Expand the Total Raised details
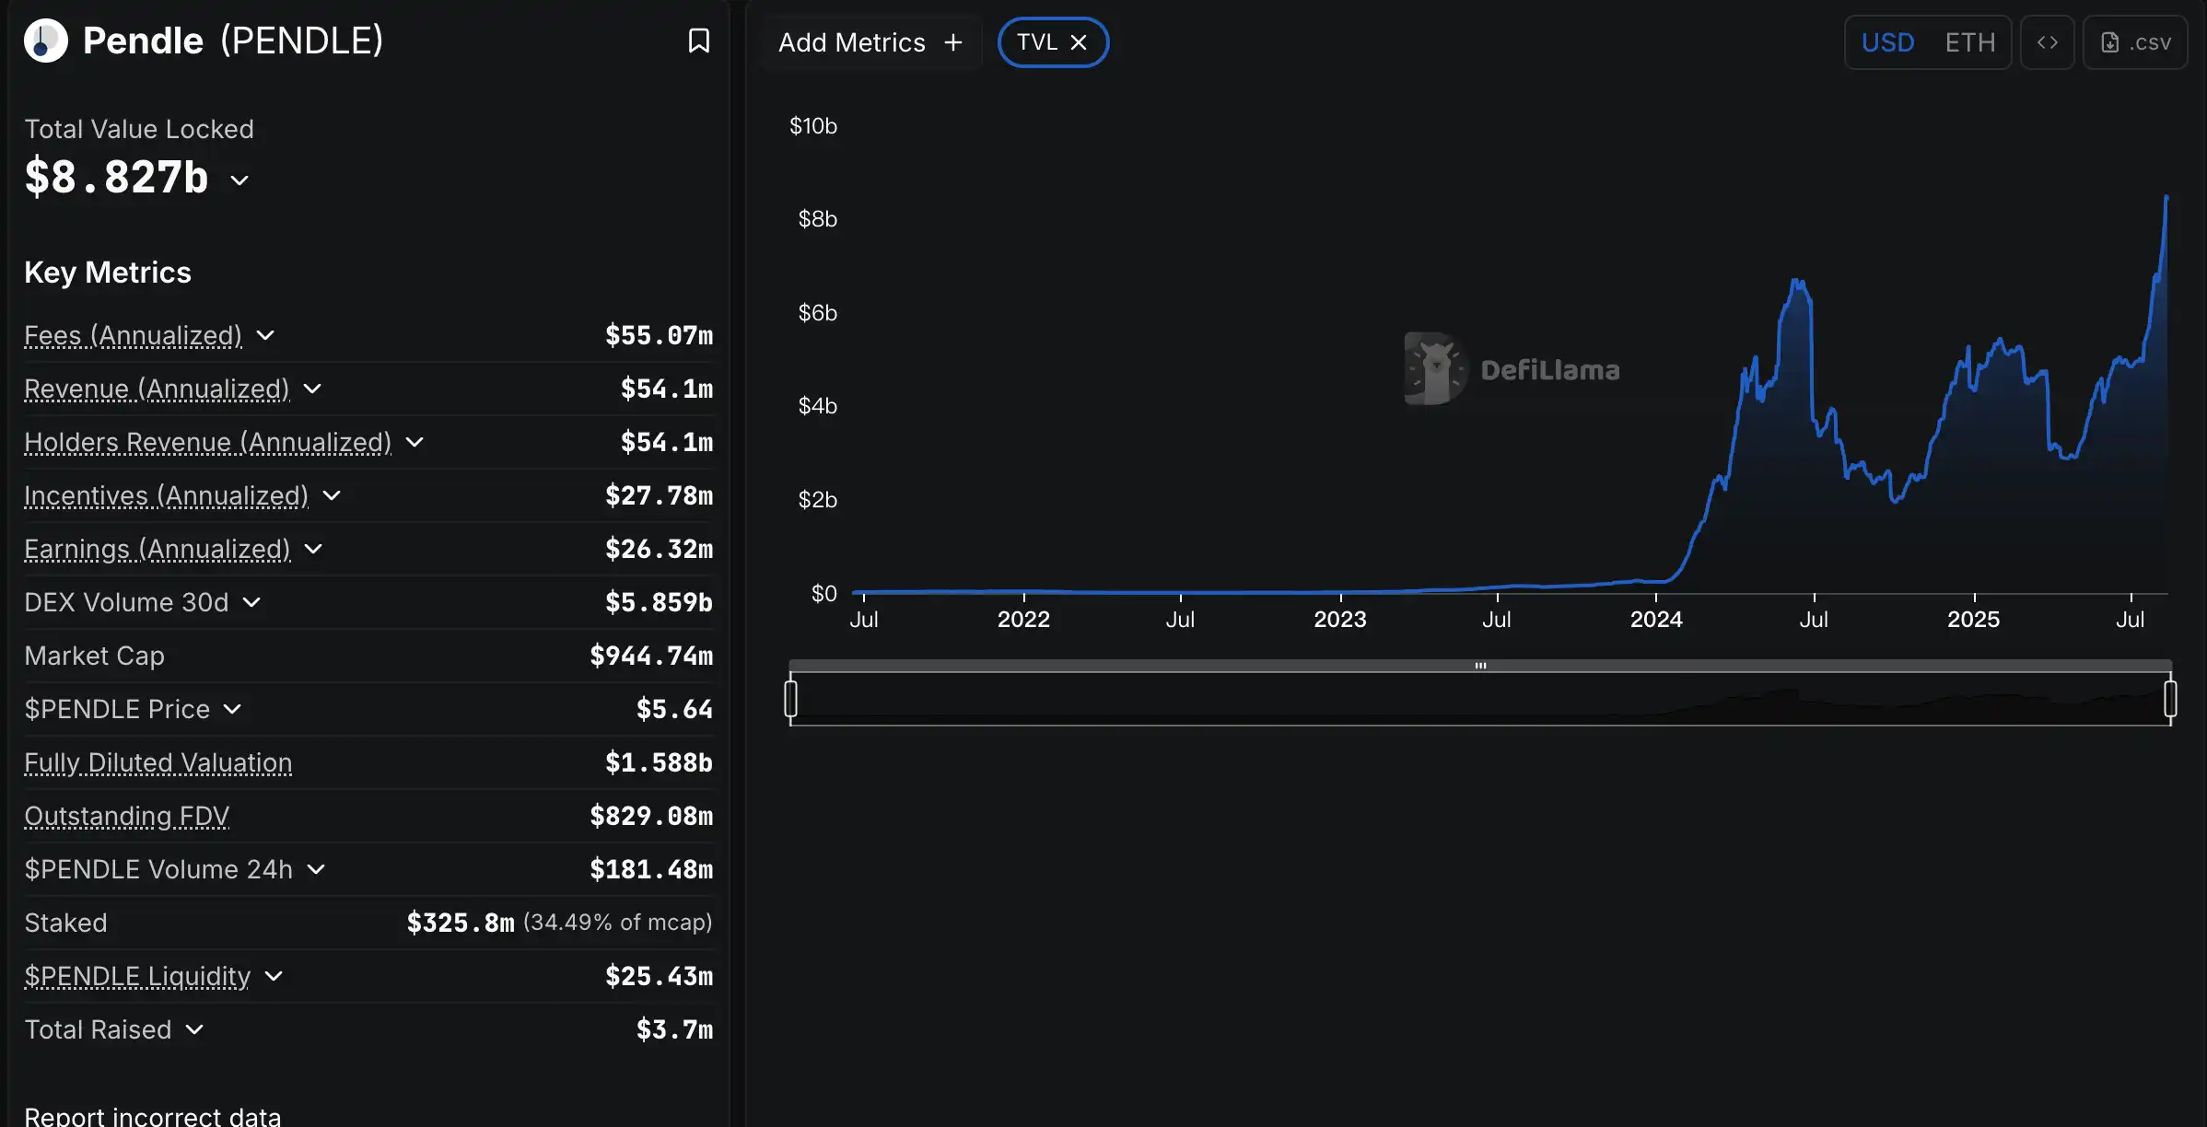Viewport: 2207px width, 1127px height. click(194, 1029)
